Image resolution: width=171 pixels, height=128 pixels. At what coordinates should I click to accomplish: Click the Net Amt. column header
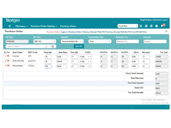(164, 52)
